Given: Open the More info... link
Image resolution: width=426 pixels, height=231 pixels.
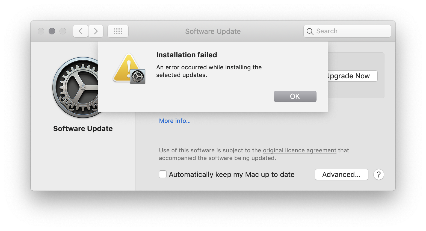Looking at the screenshot, I should pyautogui.click(x=174, y=120).
